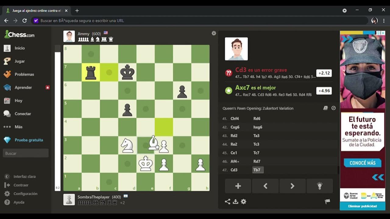Open the opening book icon
This screenshot has height=219, width=390.
point(325,108)
